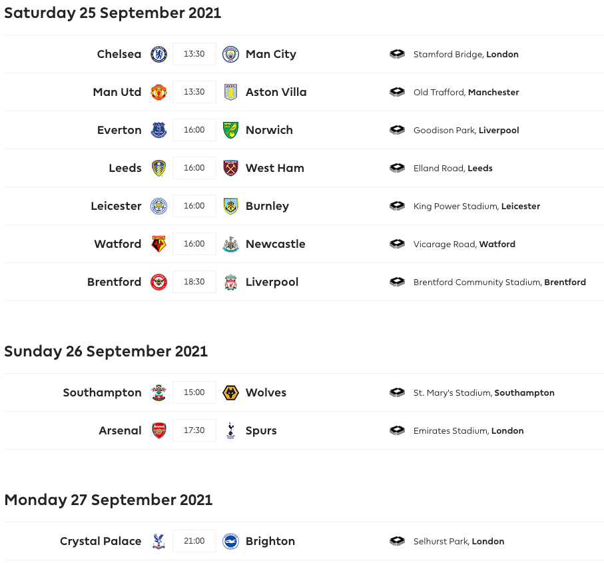This screenshot has width=604, height=563.
Task: Open the Southampton team name link
Action: click(x=102, y=392)
